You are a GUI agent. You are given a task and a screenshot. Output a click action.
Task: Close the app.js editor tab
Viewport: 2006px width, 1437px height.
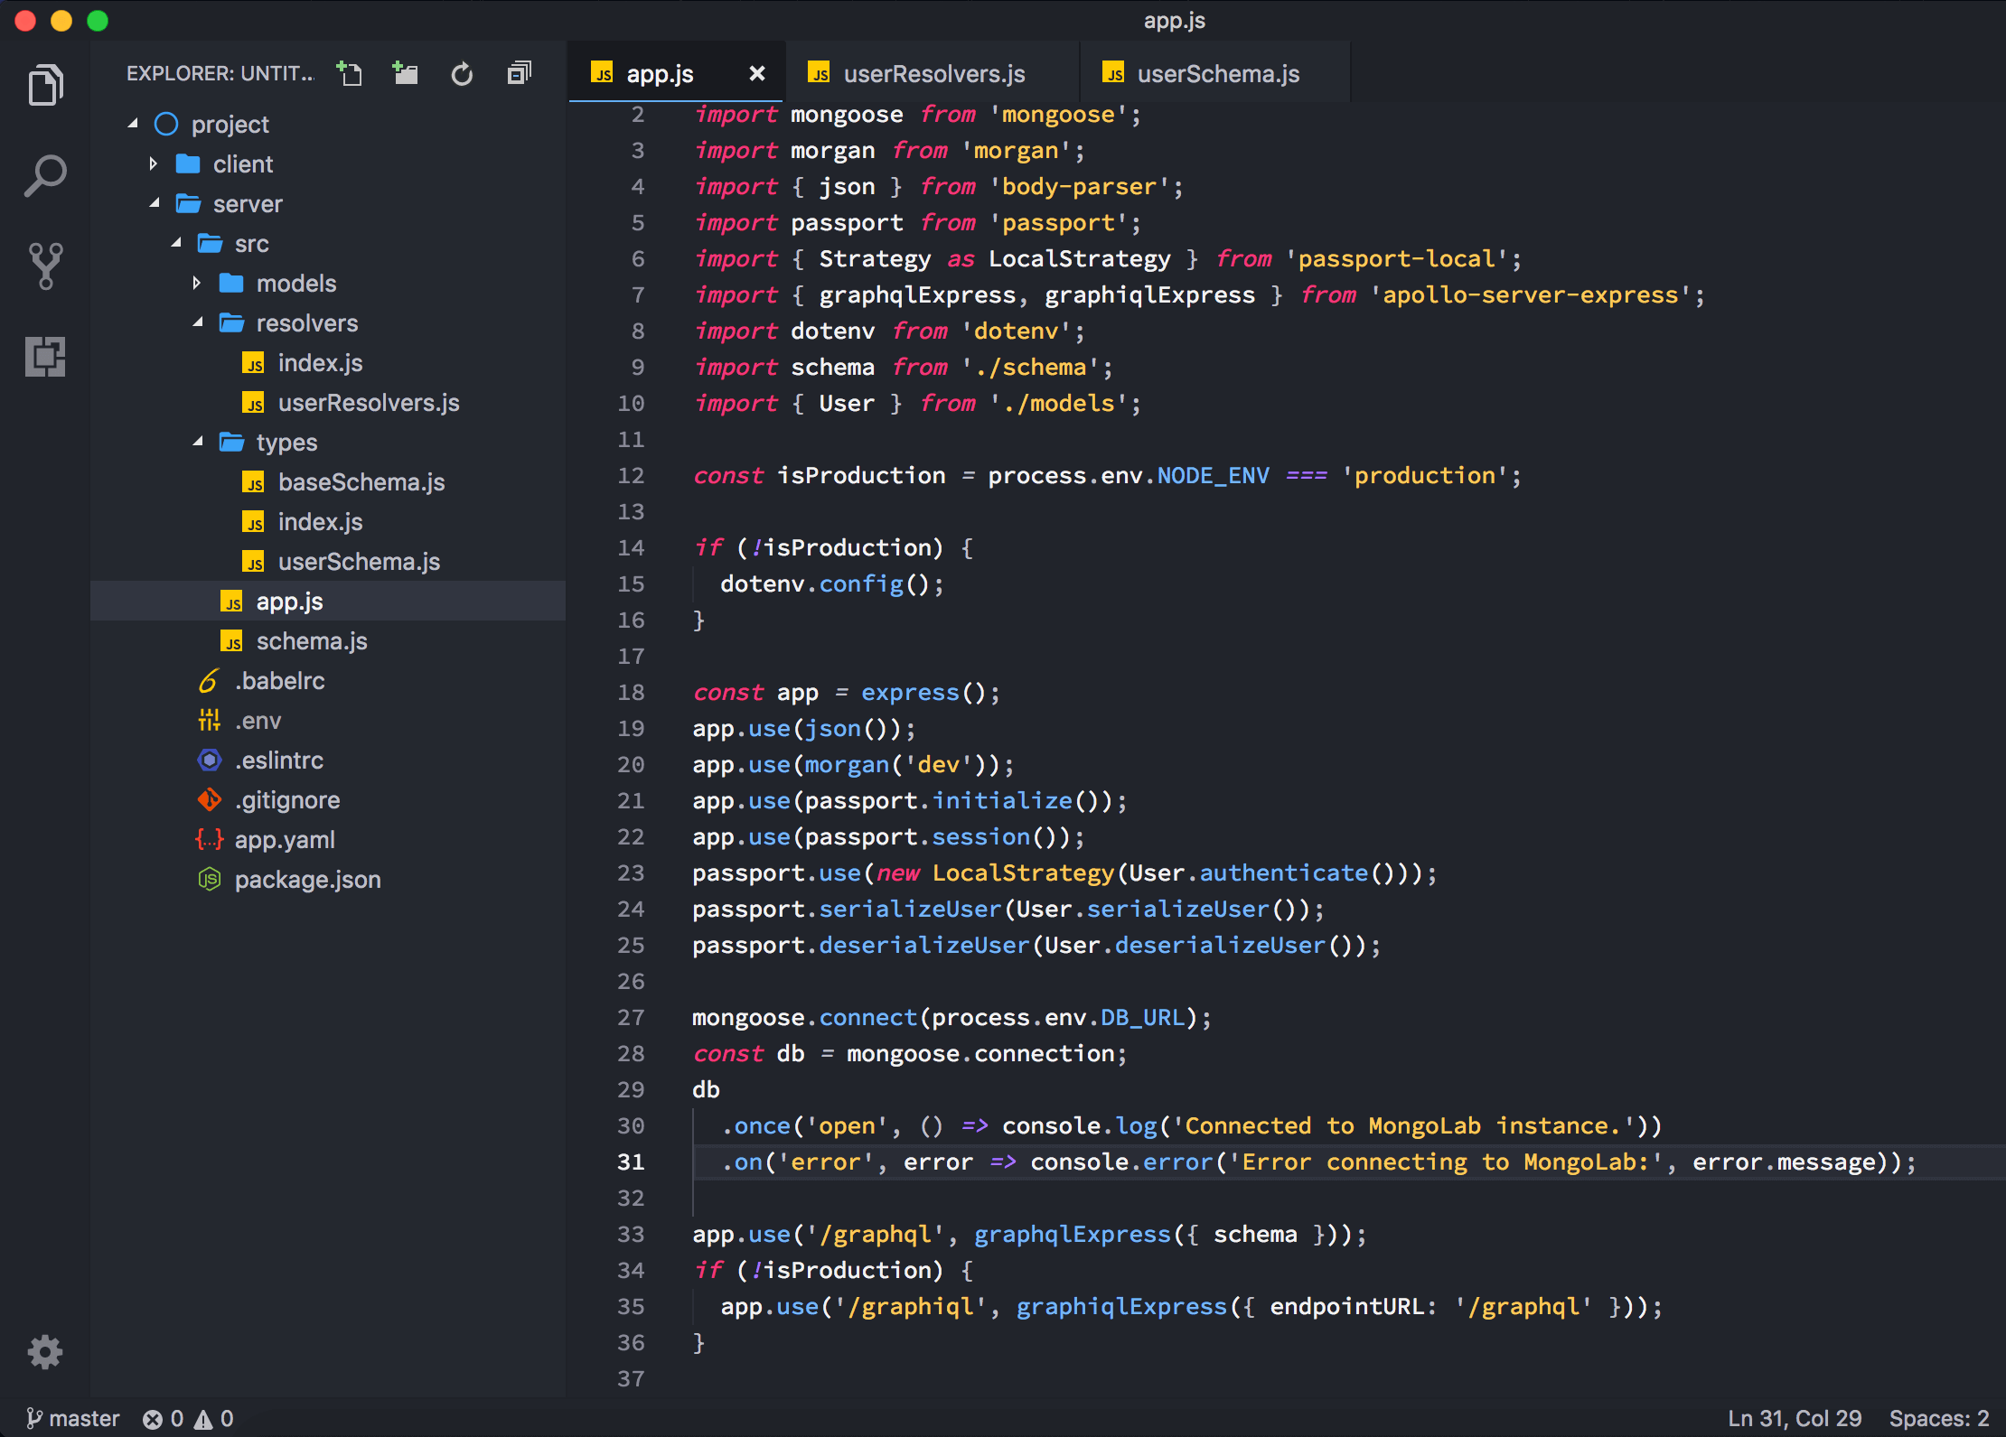click(x=757, y=74)
